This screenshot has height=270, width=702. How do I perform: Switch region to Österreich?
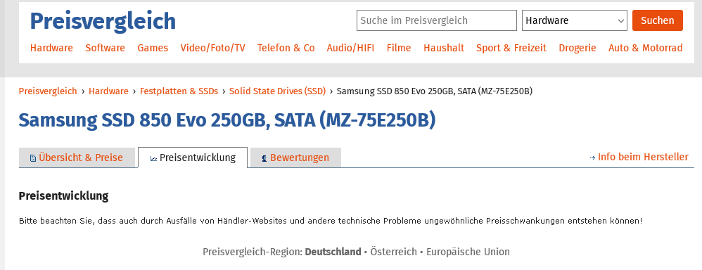[x=393, y=252]
